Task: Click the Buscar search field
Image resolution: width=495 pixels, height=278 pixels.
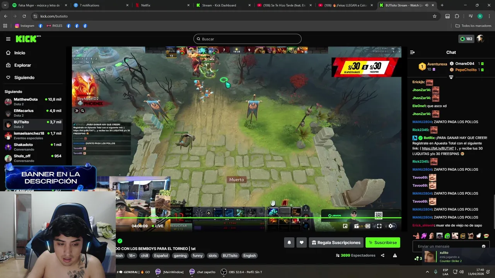Action: [247, 39]
